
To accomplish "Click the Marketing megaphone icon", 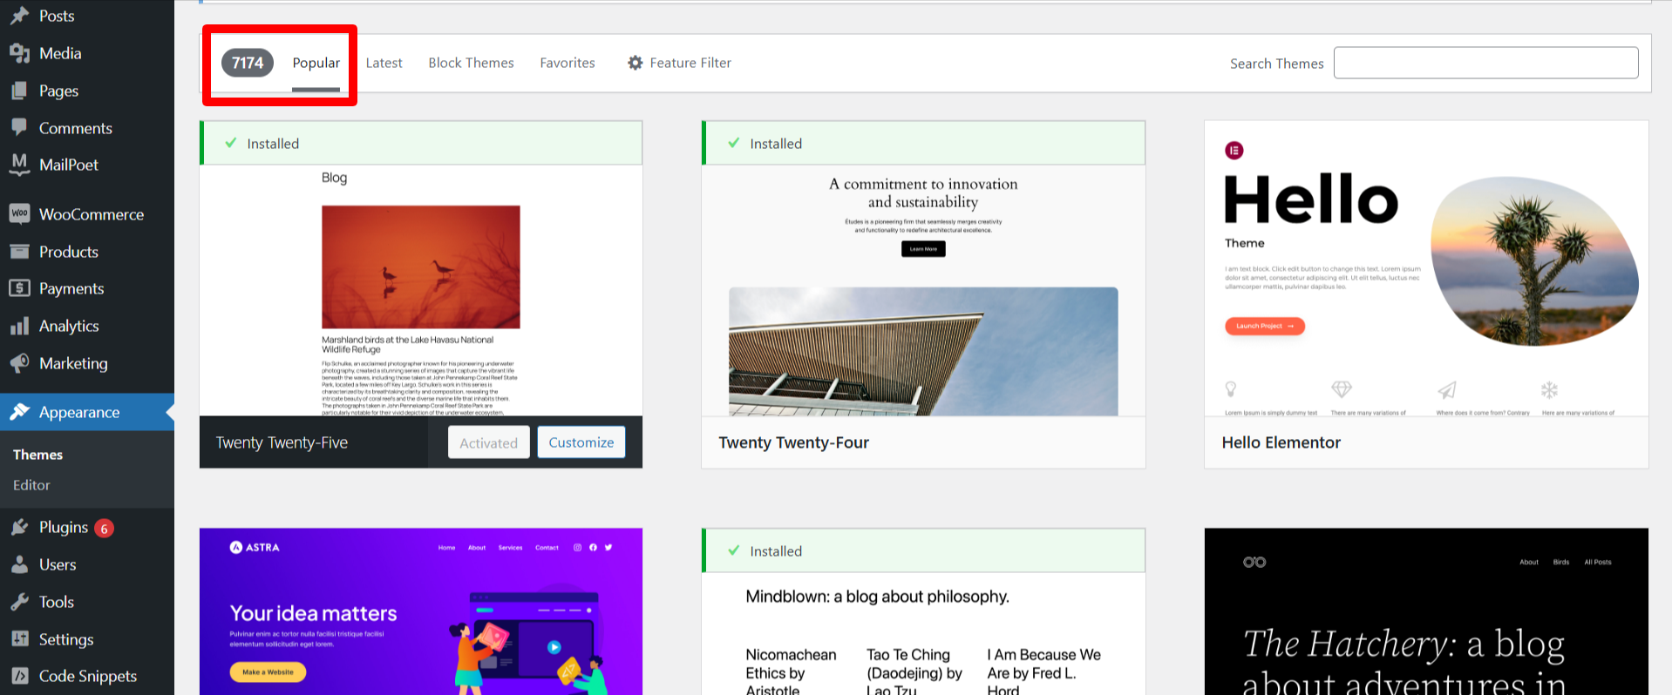I will (x=19, y=363).
